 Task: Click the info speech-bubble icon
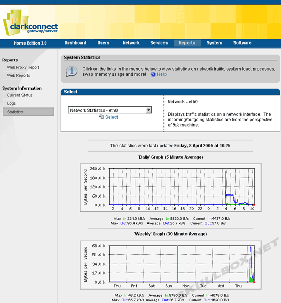pyautogui.click(x=72, y=71)
